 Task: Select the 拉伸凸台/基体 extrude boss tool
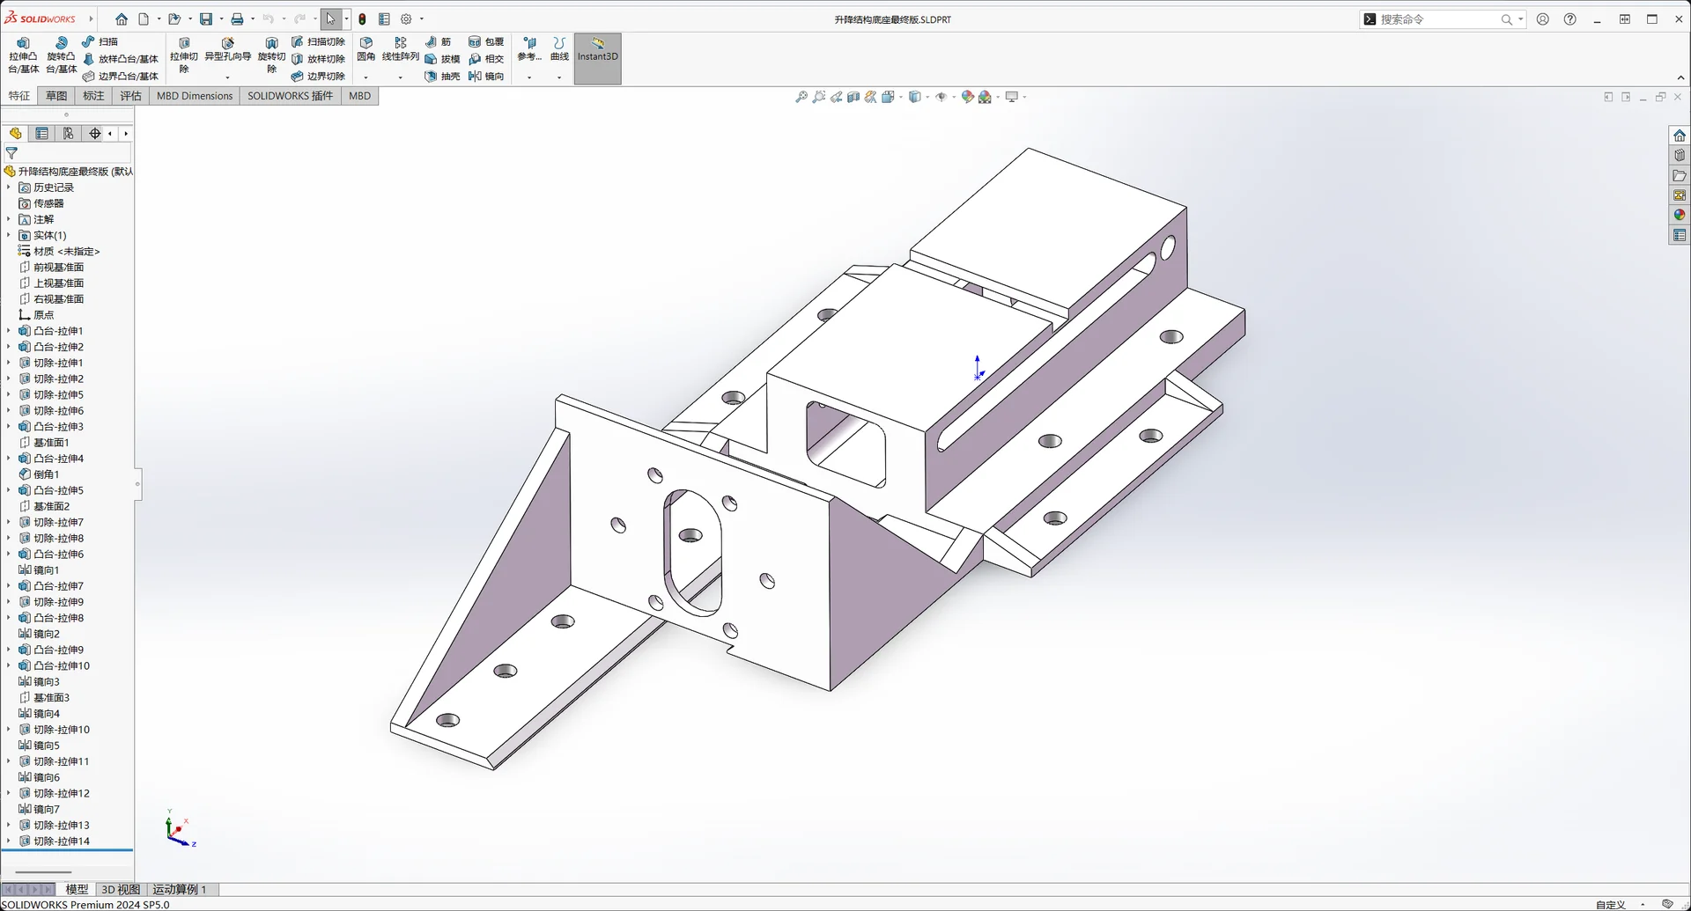[24, 55]
